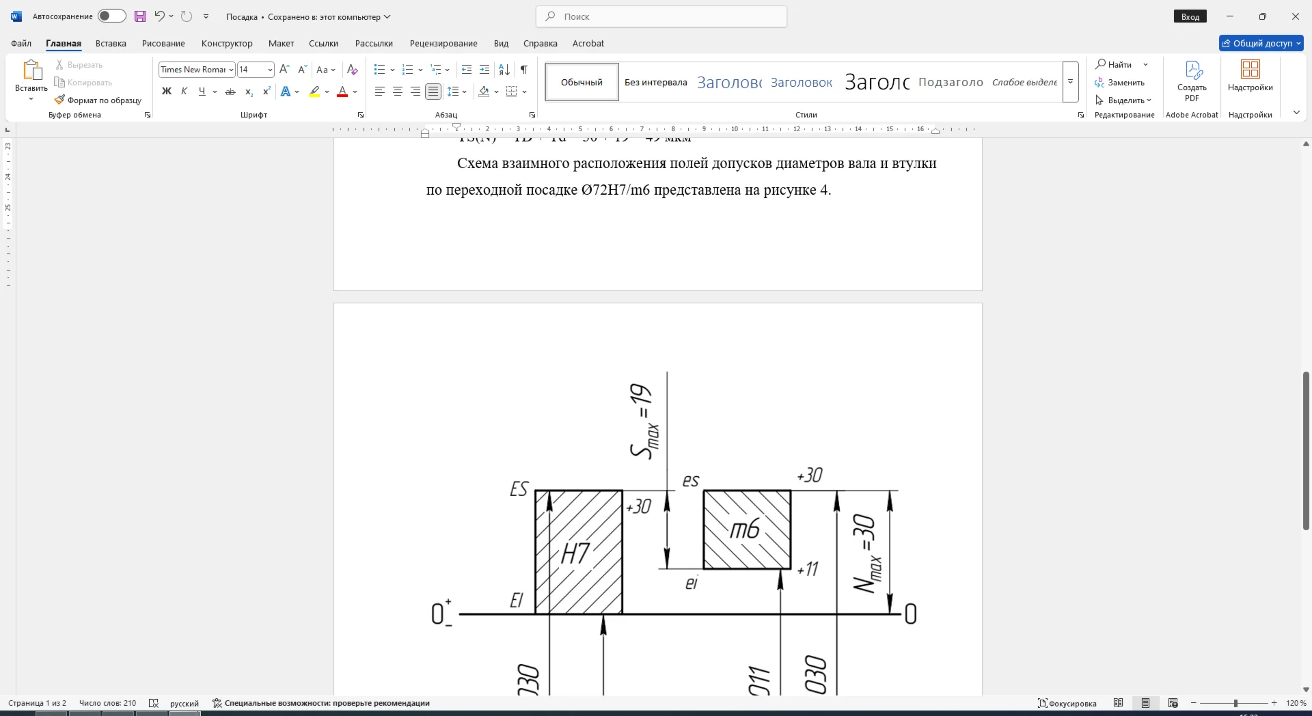This screenshot has height=716, width=1312.
Task: Open the font size dropdown
Action: [271, 70]
